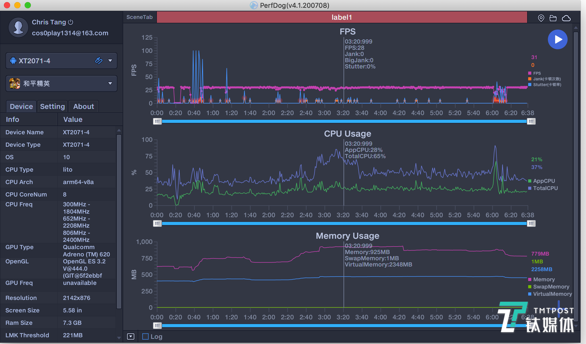586x344 pixels.
Task: Open the 和平精英 app dropdown
Action: click(110, 83)
